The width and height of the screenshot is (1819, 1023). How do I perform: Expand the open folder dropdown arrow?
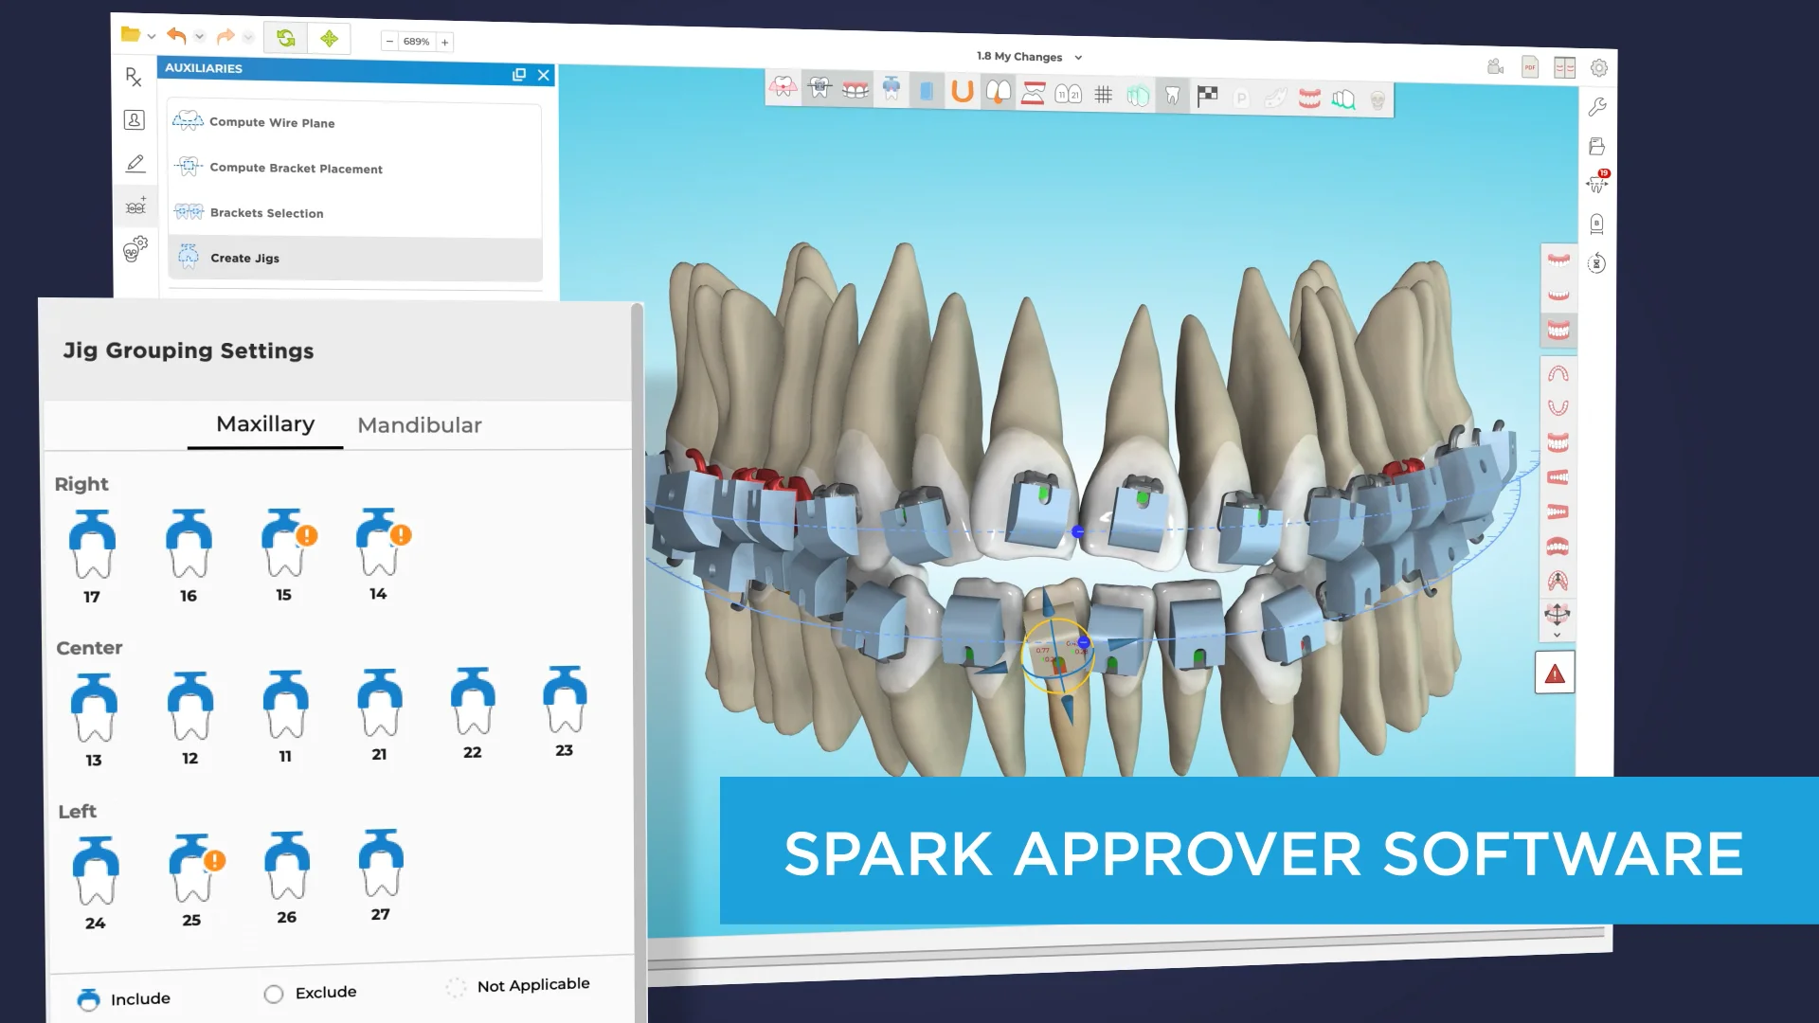tap(150, 35)
